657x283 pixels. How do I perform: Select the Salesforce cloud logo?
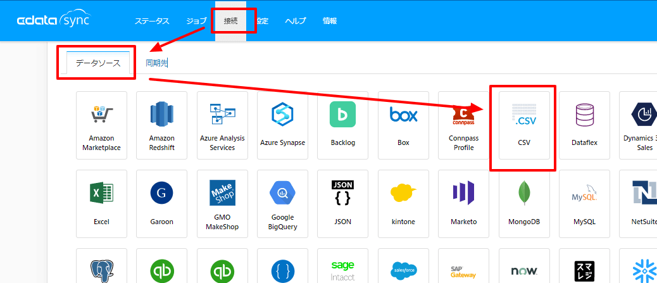coord(403,271)
